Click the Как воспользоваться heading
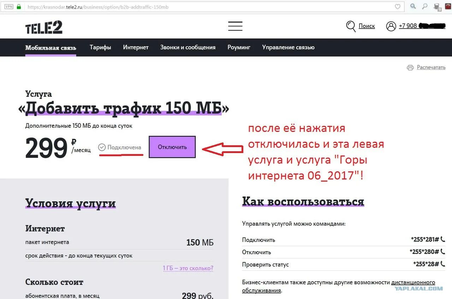The height and width of the screenshot is (299, 452). [303, 202]
